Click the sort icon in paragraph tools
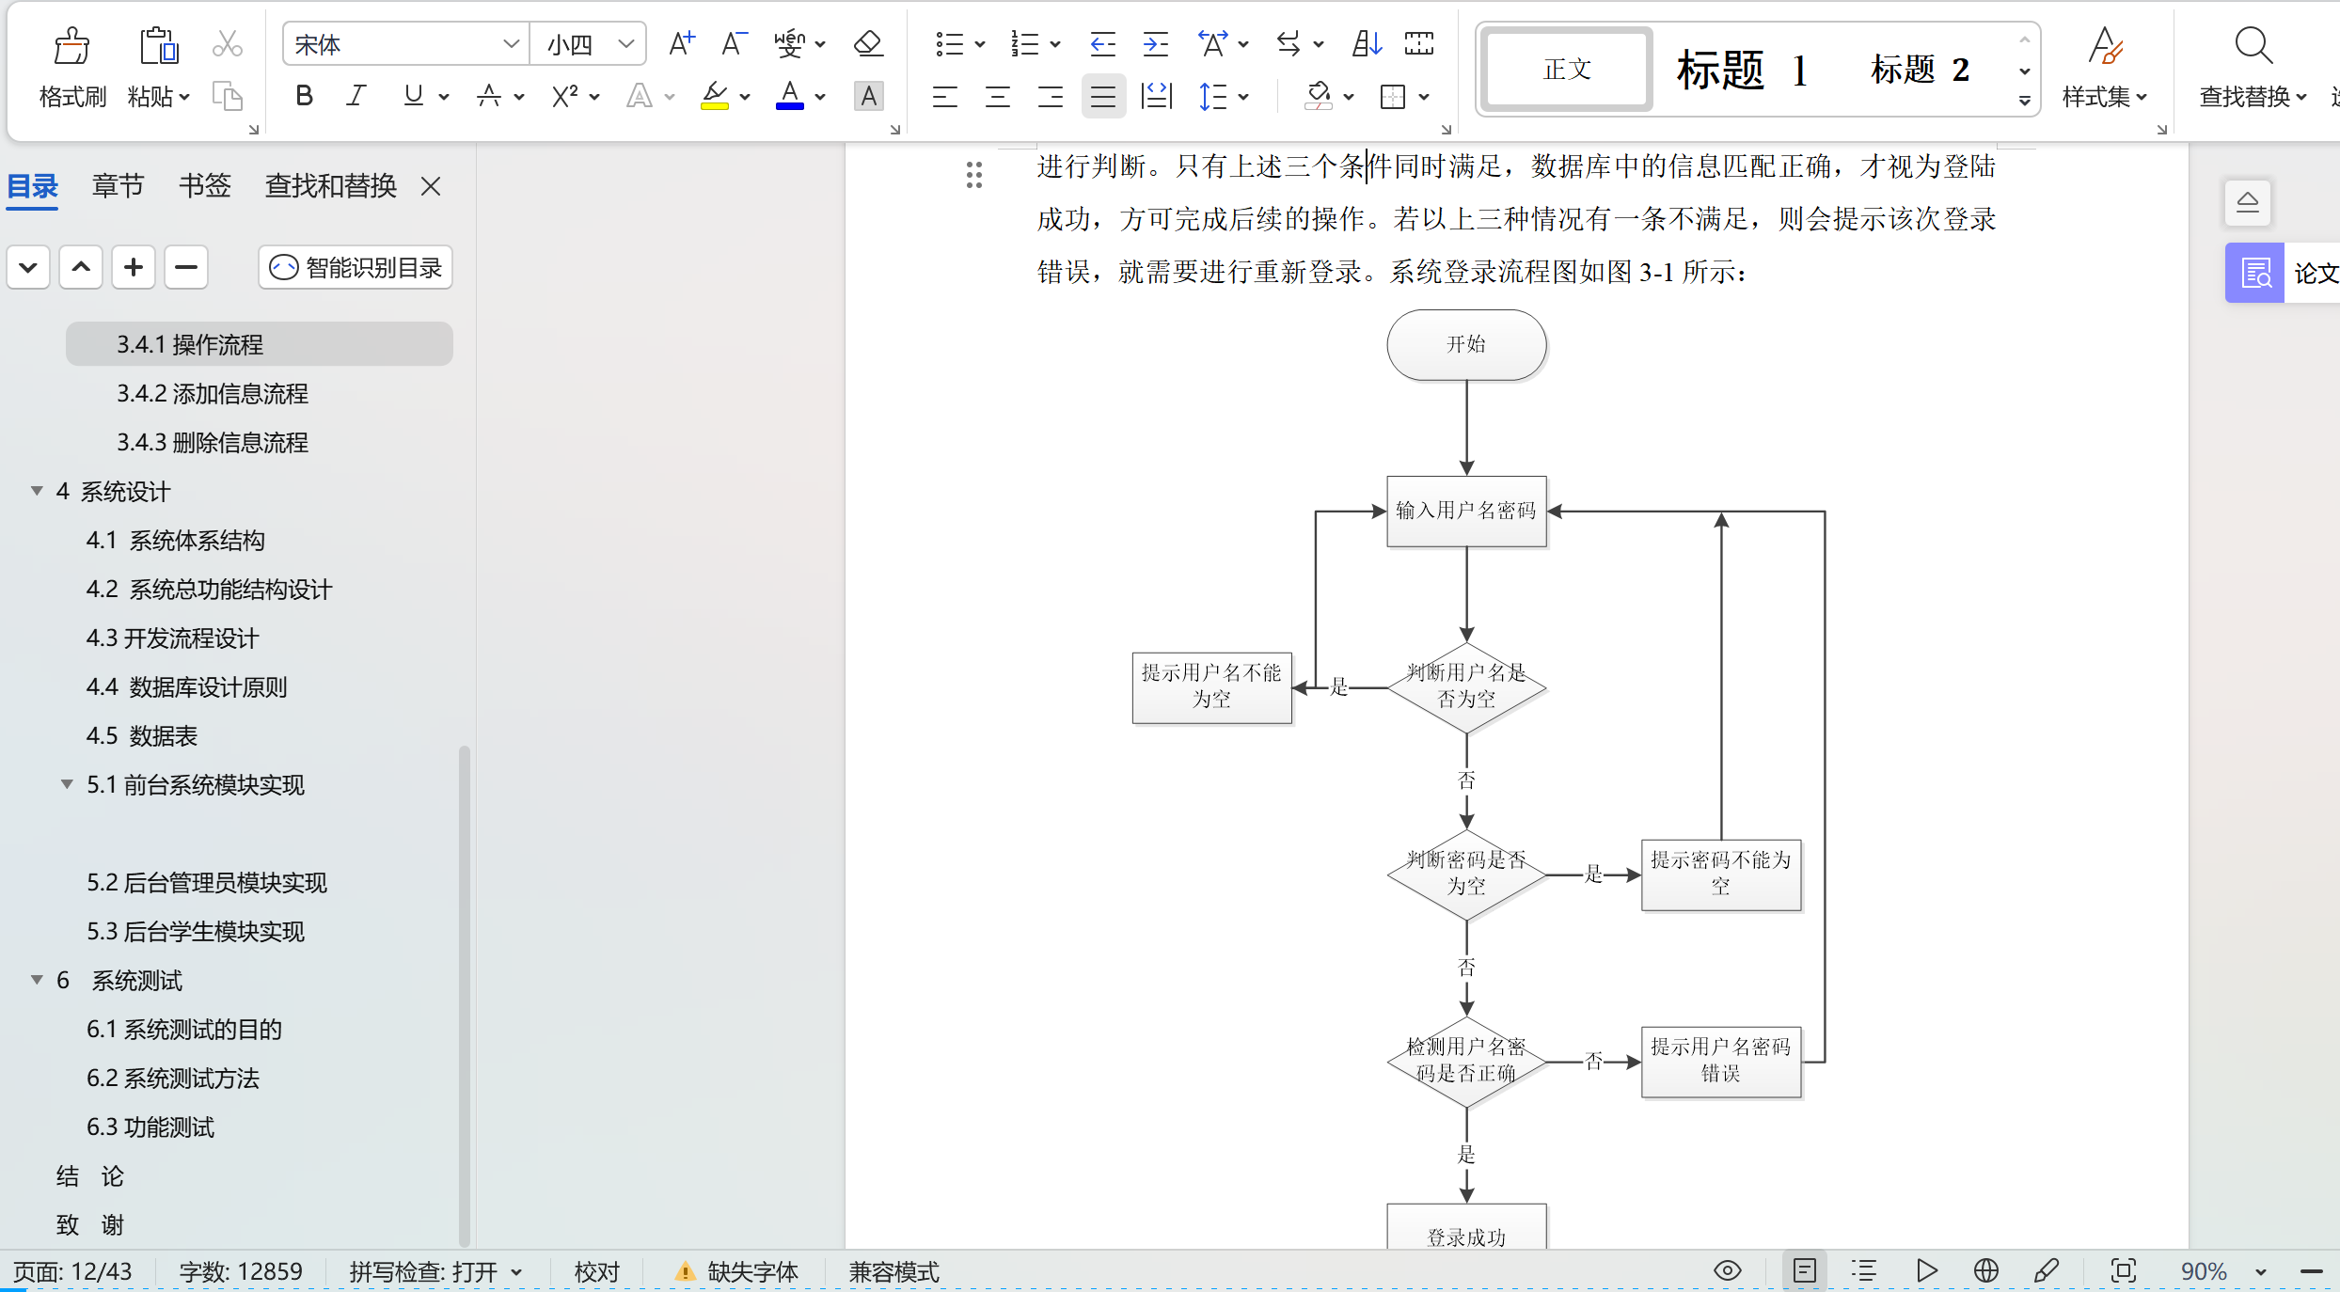Screen dimensions: 2340x1292 click(x=1367, y=44)
